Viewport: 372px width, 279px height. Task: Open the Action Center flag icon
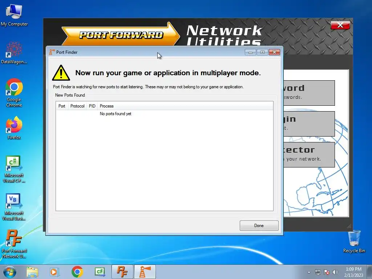pos(327,272)
